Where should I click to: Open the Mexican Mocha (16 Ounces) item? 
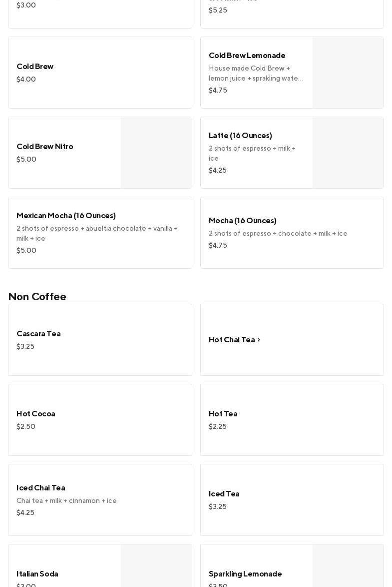(x=66, y=216)
